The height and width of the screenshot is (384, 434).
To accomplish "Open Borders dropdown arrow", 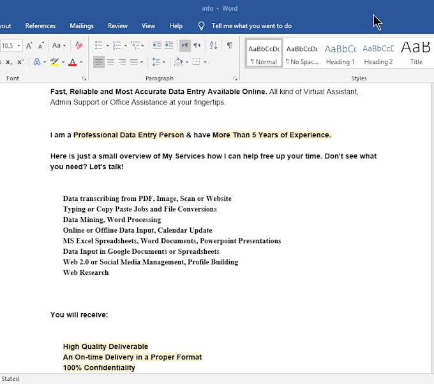I will (x=205, y=62).
